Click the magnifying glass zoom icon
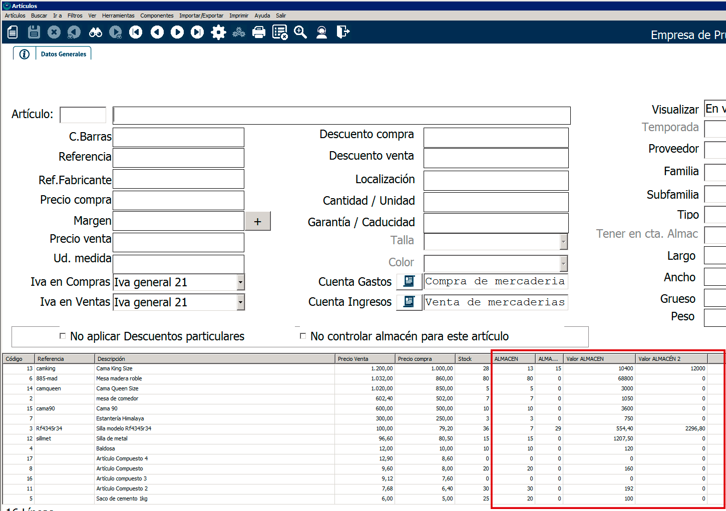The height and width of the screenshot is (511, 726). point(300,33)
